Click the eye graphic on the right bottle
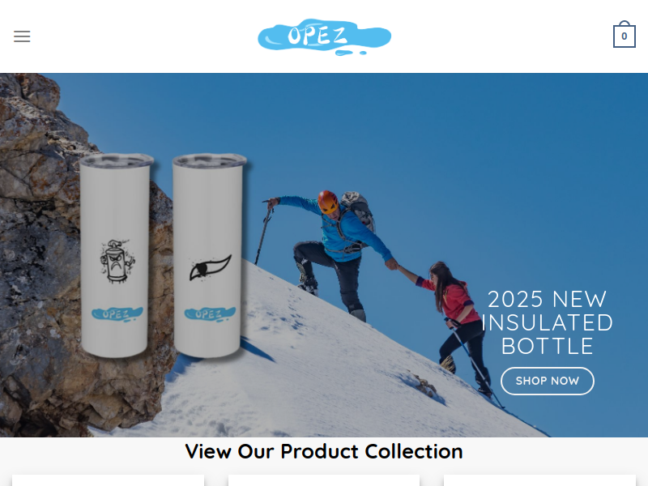Screen dimensions: 648x486 210,268
